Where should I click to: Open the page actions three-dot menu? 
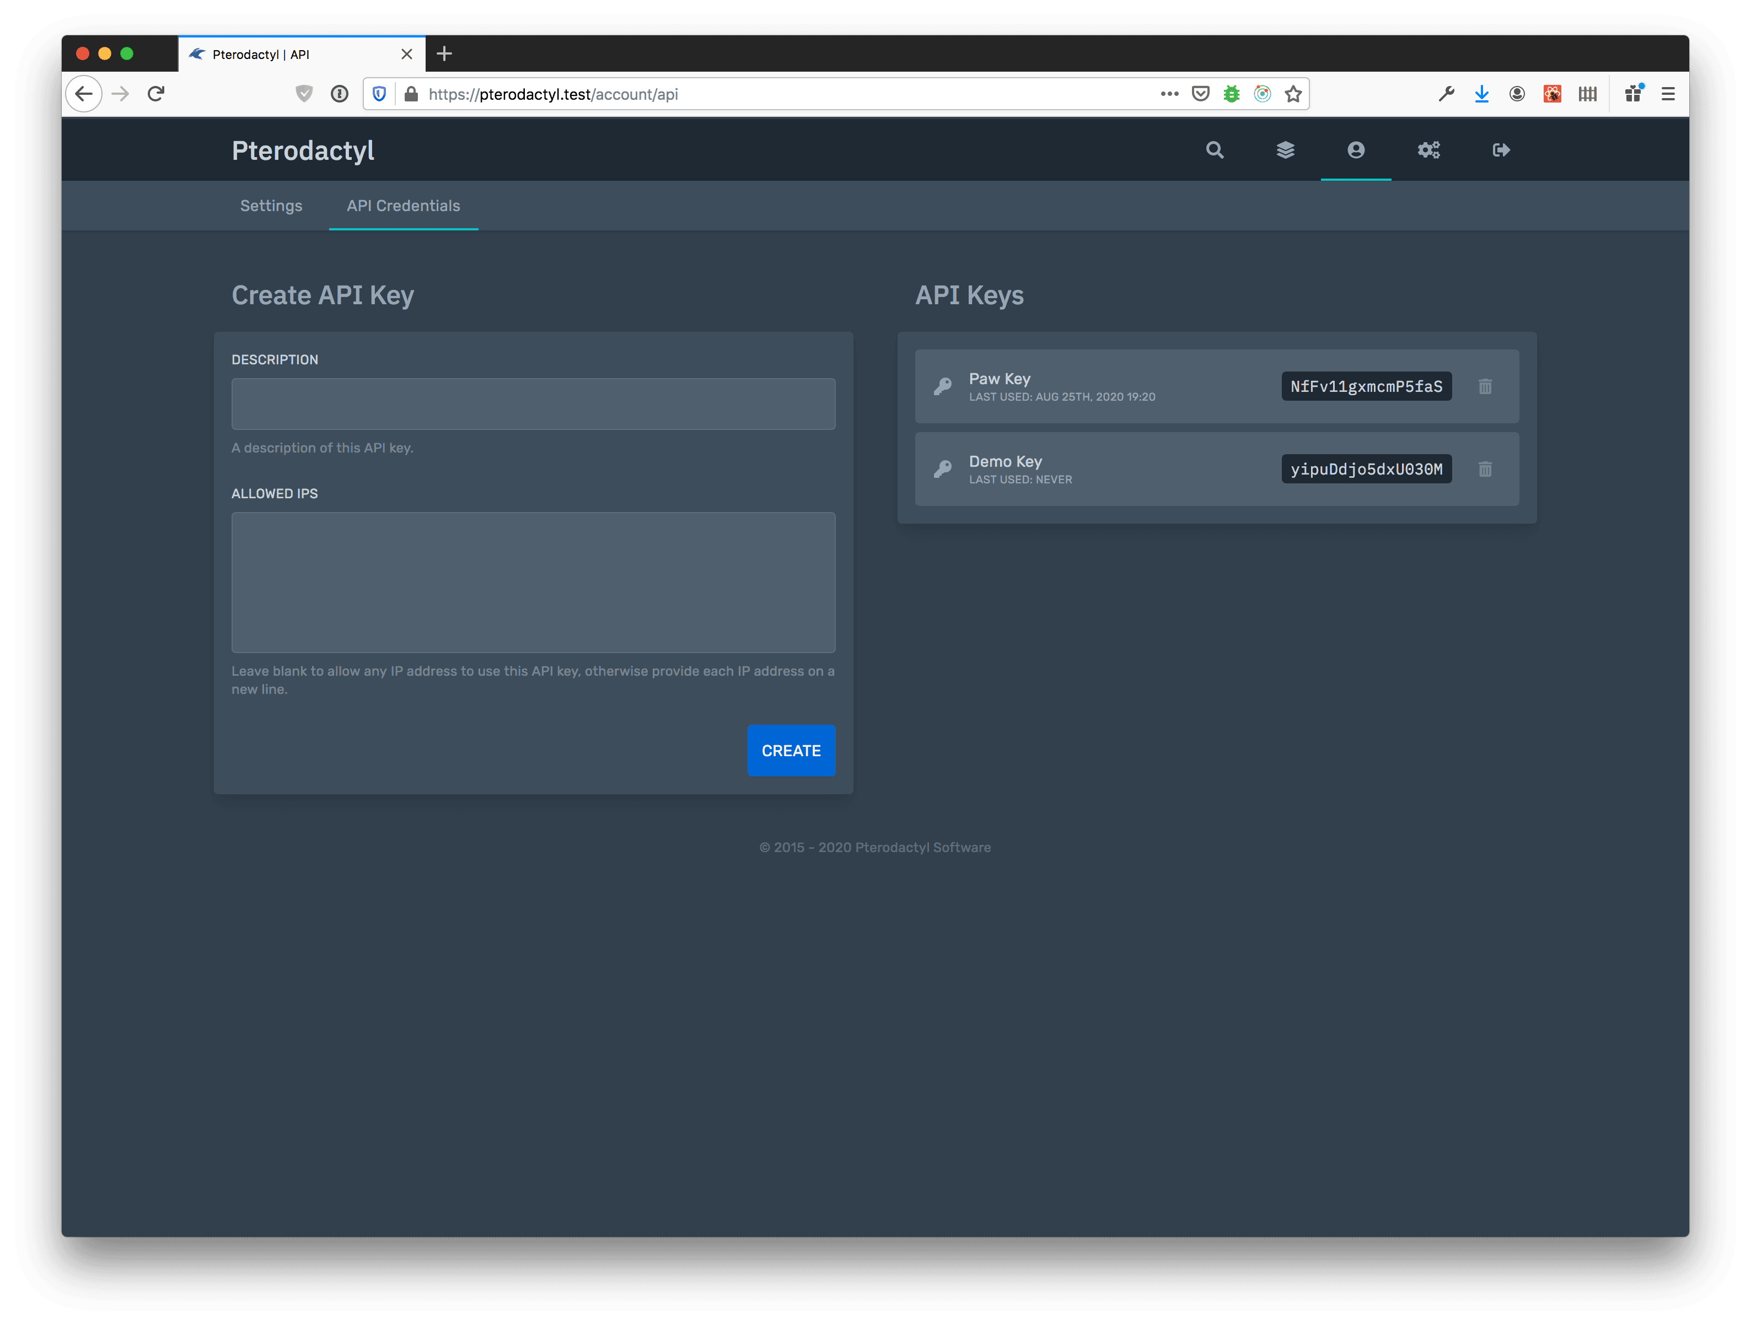[1169, 94]
